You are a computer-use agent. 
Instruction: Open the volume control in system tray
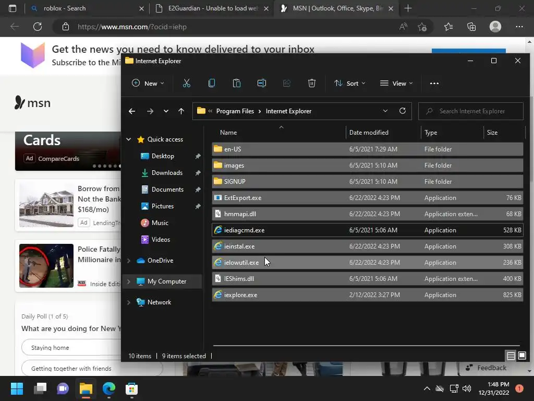[467, 388]
